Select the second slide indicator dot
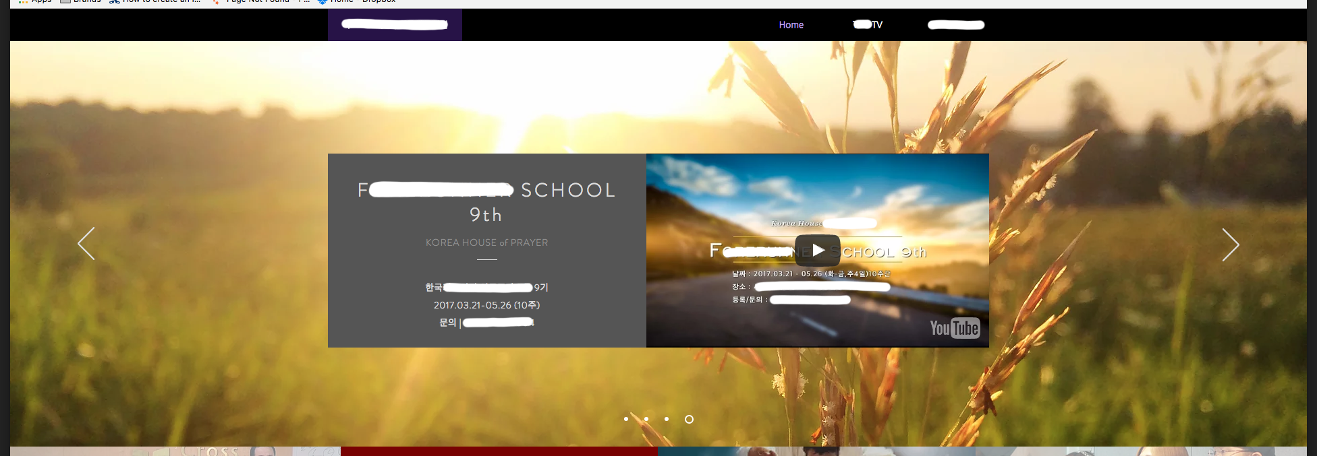Viewport: 1317px width, 456px height. point(646,419)
